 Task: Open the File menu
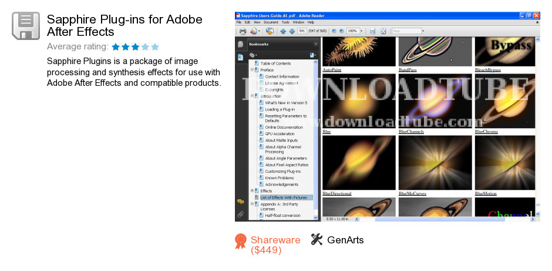(238, 22)
